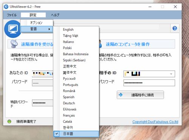
Task: Open the ヘルプ menu
Action: pyautogui.click(x=55, y=15)
